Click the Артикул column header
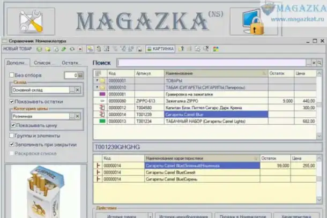The height and width of the screenshot is (218, 327). click(x=150, y=73)
